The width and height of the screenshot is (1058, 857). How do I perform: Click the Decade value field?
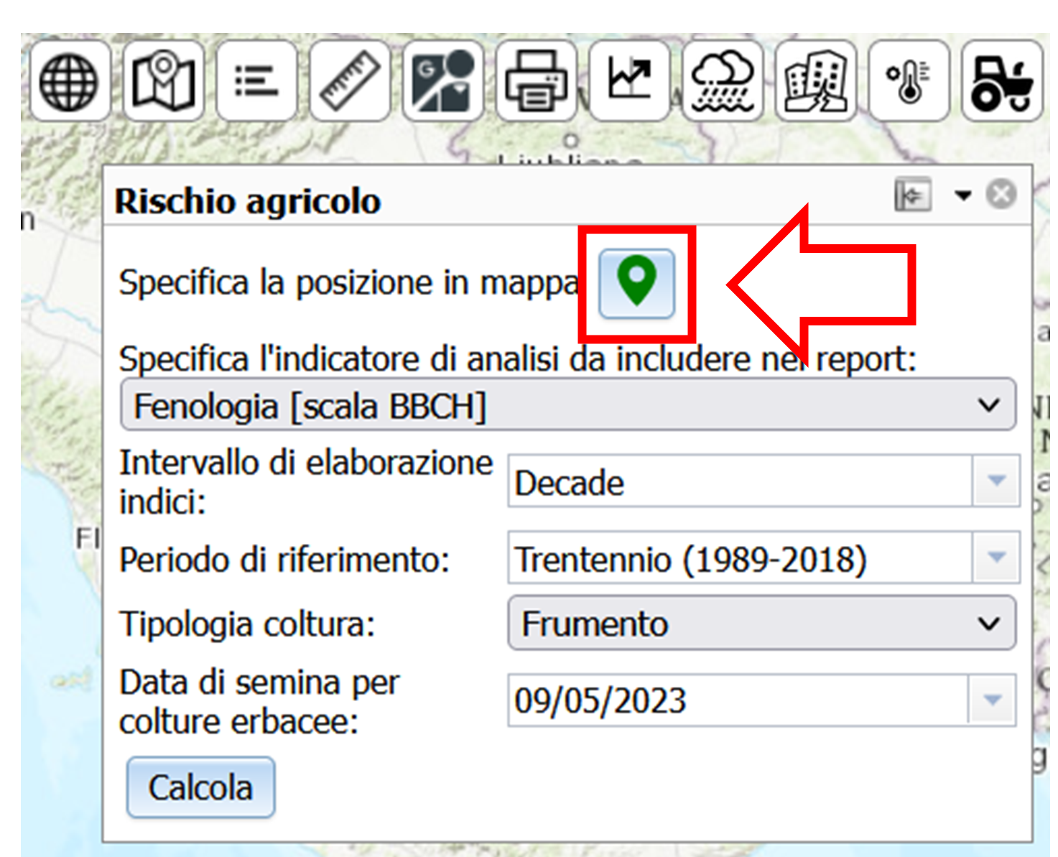pos(740,481)
